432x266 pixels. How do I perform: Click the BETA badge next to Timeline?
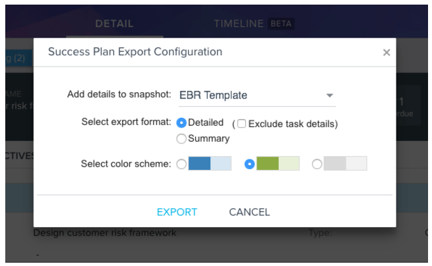point(281,24)
